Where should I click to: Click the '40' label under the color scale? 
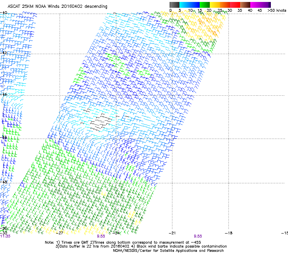250,11
